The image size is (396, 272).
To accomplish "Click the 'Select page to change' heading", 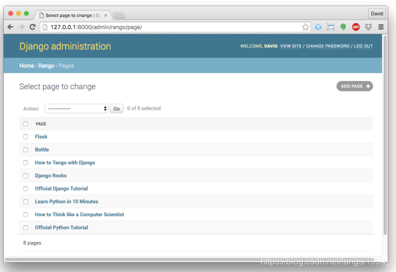I will [57, 86].
